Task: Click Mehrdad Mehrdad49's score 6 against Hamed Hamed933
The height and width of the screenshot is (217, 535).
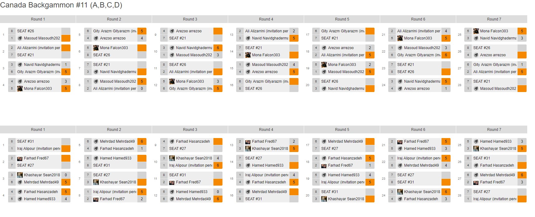Action: point(218,199)
